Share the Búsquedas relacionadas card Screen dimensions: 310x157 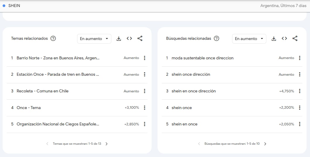[295, 39]
